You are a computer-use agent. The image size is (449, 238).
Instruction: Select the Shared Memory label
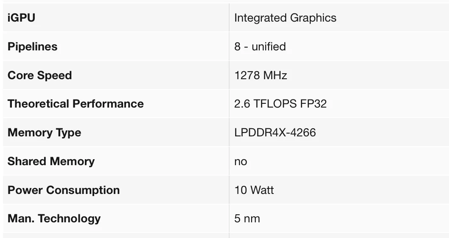point(51,161)
